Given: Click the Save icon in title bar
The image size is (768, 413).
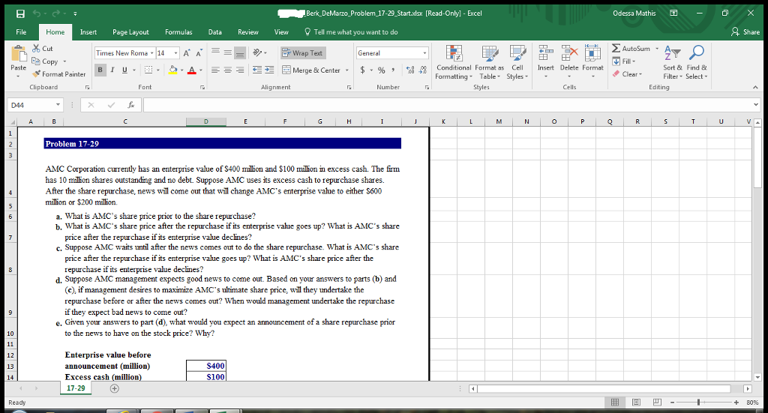Looking at the screenshot, I should [x=20, y=13].
